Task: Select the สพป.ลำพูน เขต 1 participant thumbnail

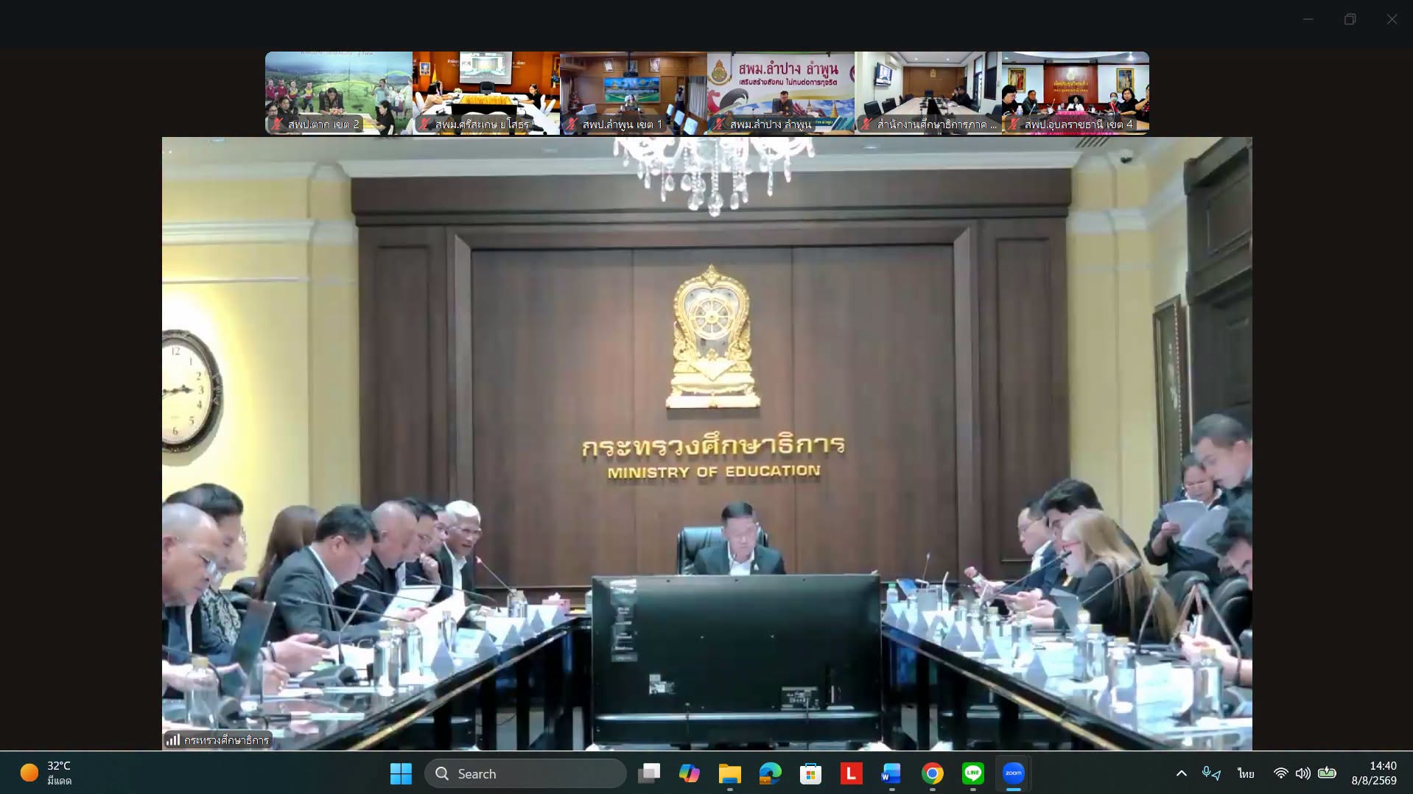Action: [634, 93]
